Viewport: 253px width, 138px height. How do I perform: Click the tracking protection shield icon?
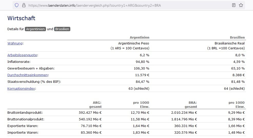pyautogui.click(x=17, y=5)
